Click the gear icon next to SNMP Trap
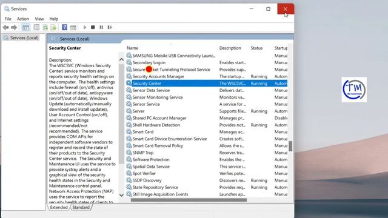Screen dimensions: 388x218 pyautogui.click(x=129, y=153)
